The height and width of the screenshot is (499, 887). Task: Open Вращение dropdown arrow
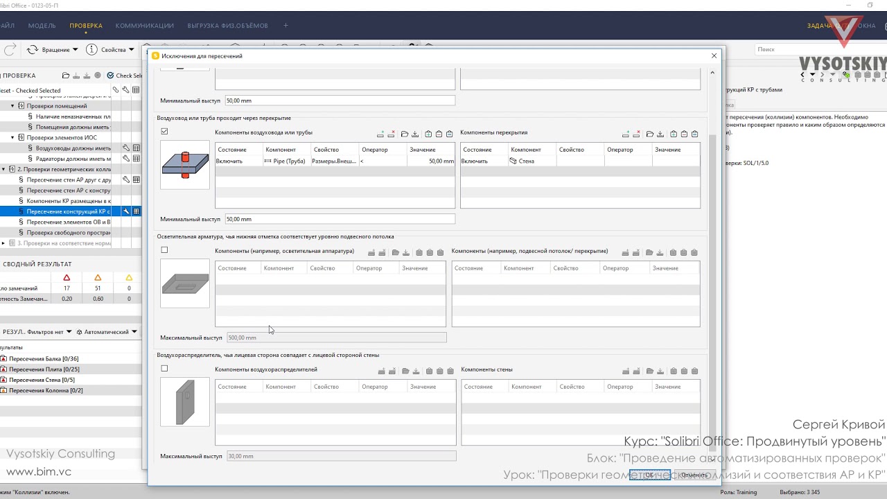point(75,50)
